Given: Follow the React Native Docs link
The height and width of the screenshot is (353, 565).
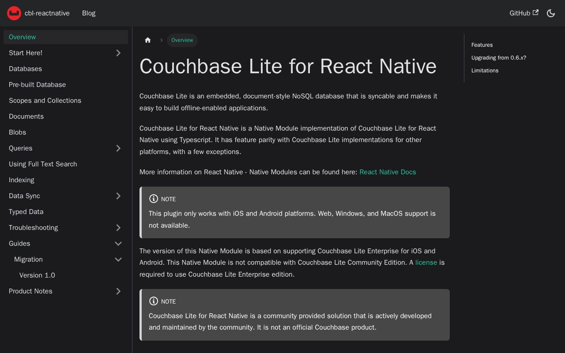Looking at the screenshot, I should coord(388,172).
